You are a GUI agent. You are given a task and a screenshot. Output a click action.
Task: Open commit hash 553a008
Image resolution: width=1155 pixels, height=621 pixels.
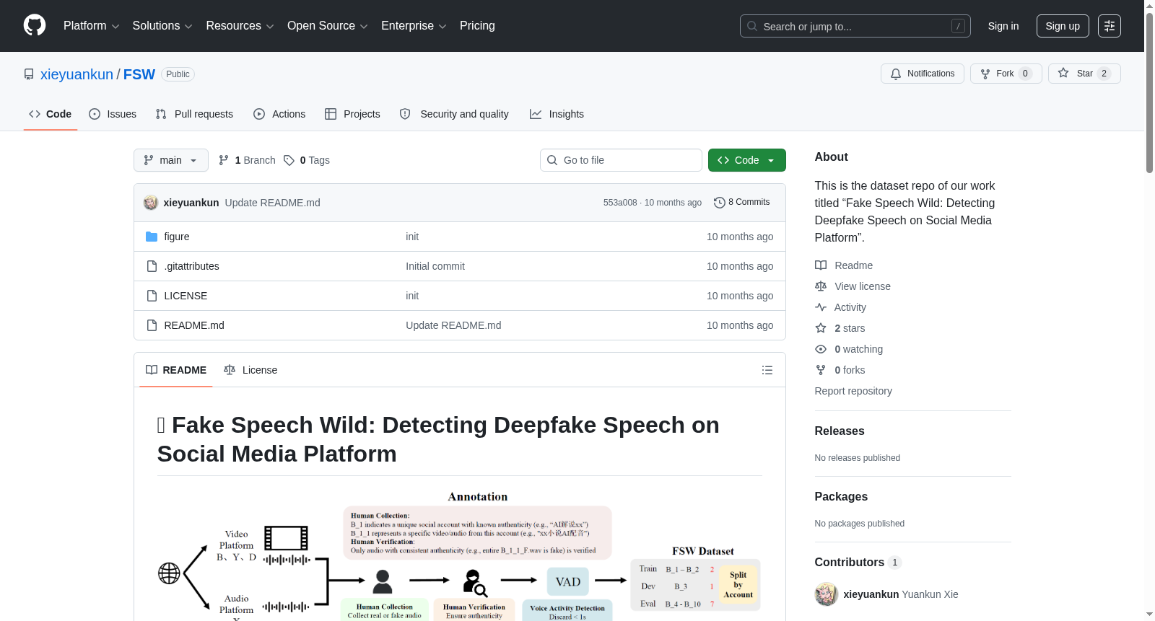click(620, 203)
